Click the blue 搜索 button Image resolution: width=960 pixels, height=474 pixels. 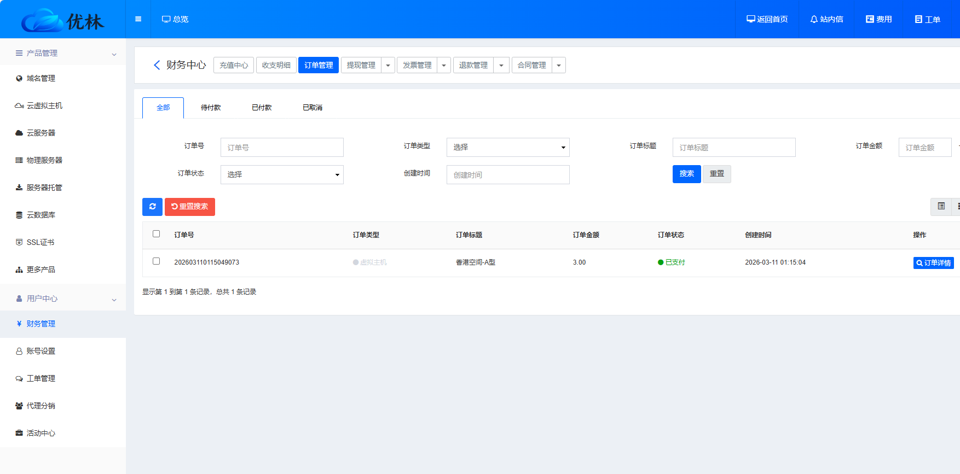pyautogui.click(x=686, y=174)
